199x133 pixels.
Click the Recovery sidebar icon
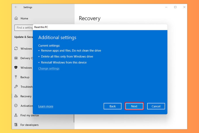click(x=16, y=96)
